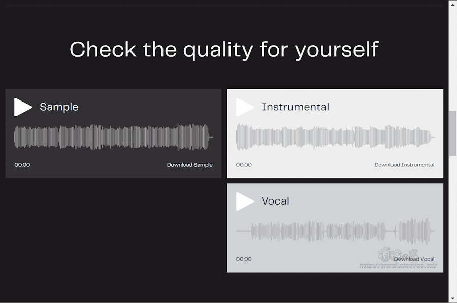Click the scrollbar down arrow
The width and height of the screenshot is (457, 303).
click(452, 298)
